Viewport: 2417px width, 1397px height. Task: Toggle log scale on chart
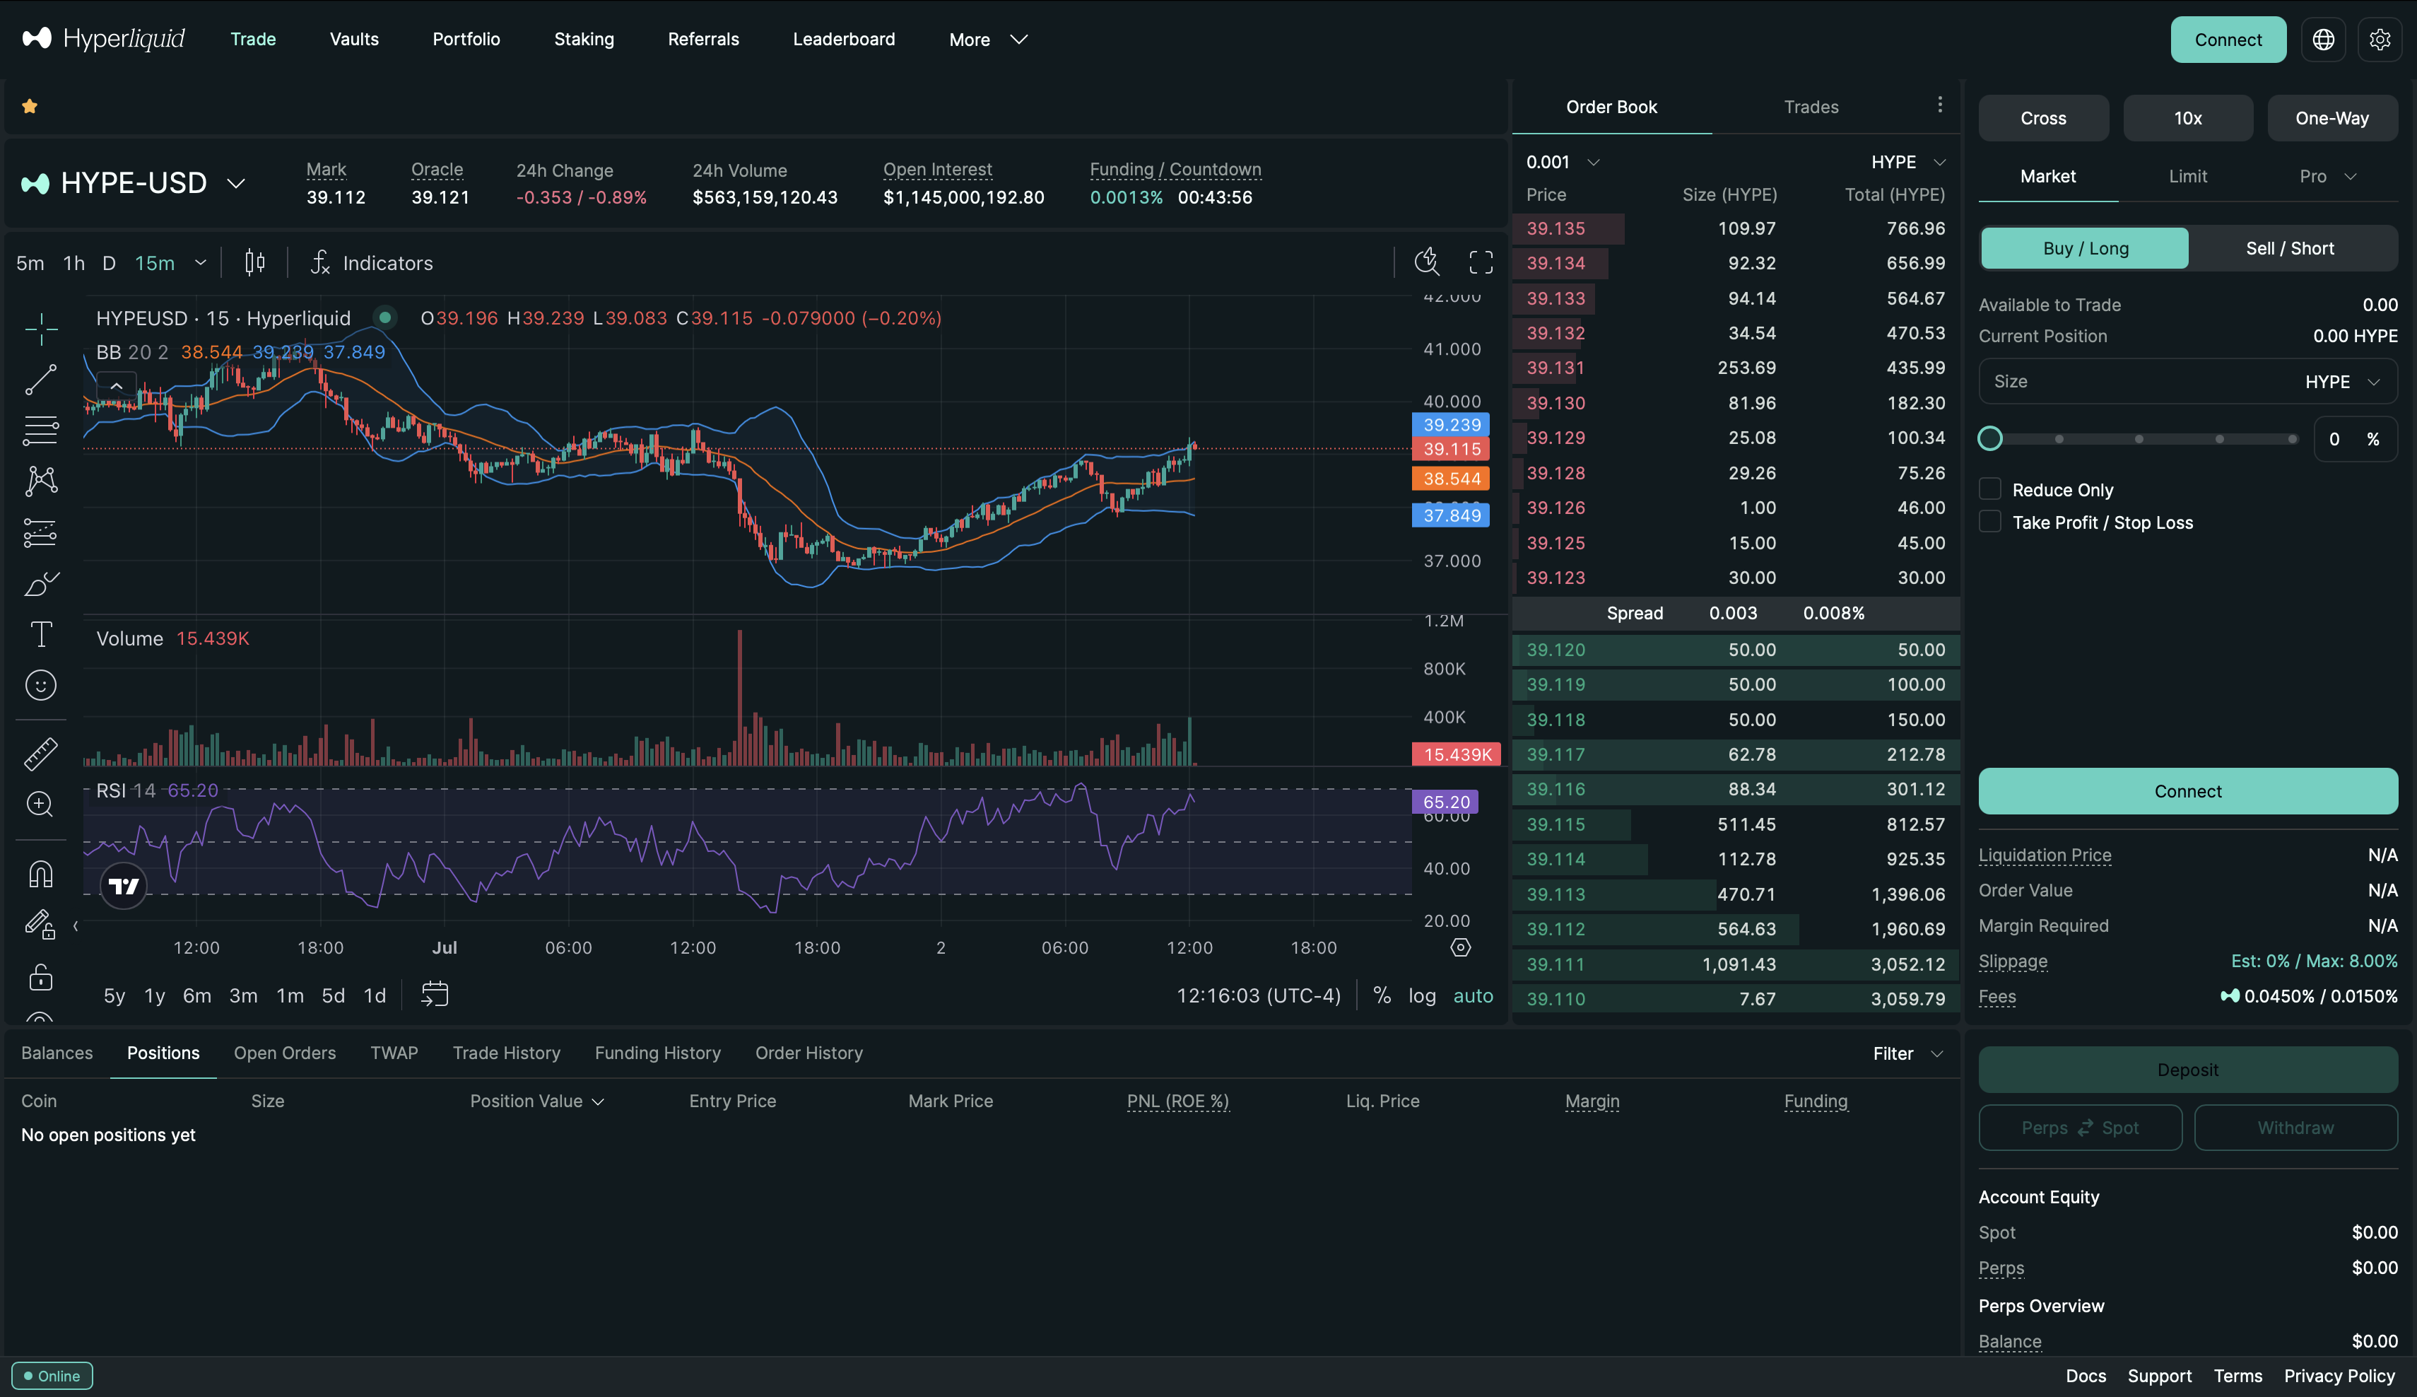(1421, 996)
